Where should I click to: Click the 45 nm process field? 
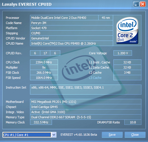106,18
